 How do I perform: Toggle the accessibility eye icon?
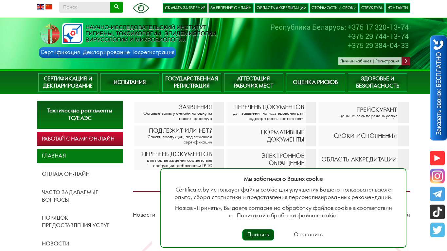(x=141, y=8)
